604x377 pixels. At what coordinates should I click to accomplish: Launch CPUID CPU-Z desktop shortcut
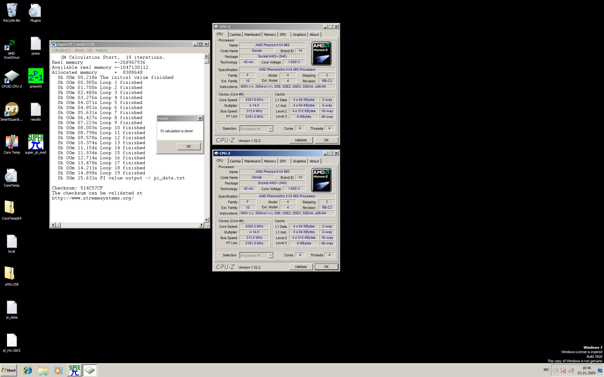[12, 79]
